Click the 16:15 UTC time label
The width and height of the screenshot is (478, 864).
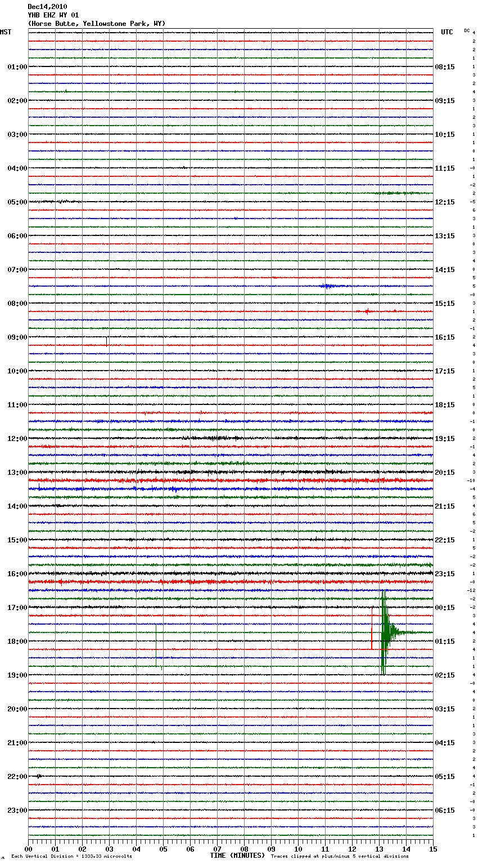coord(445,337)
